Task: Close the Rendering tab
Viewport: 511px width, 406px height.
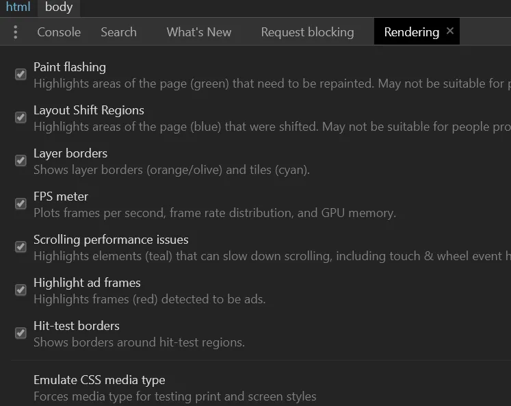Action: coord(449,31)
